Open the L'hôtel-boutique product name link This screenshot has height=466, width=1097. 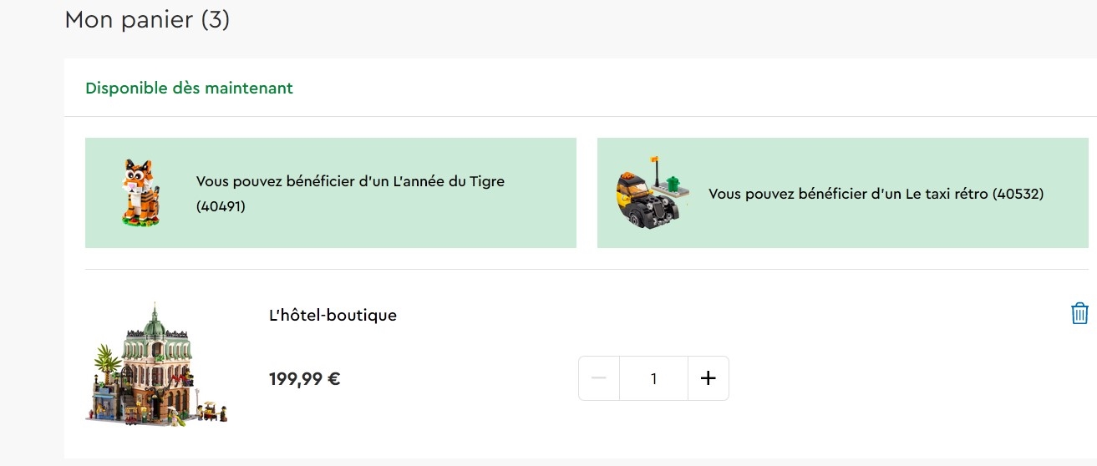point(332,315)
